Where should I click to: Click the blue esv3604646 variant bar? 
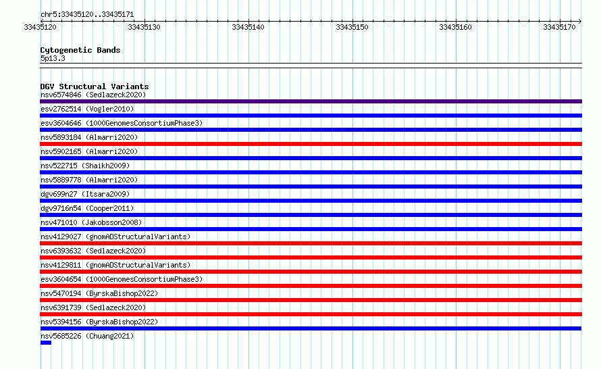click(x=311, y=130)
